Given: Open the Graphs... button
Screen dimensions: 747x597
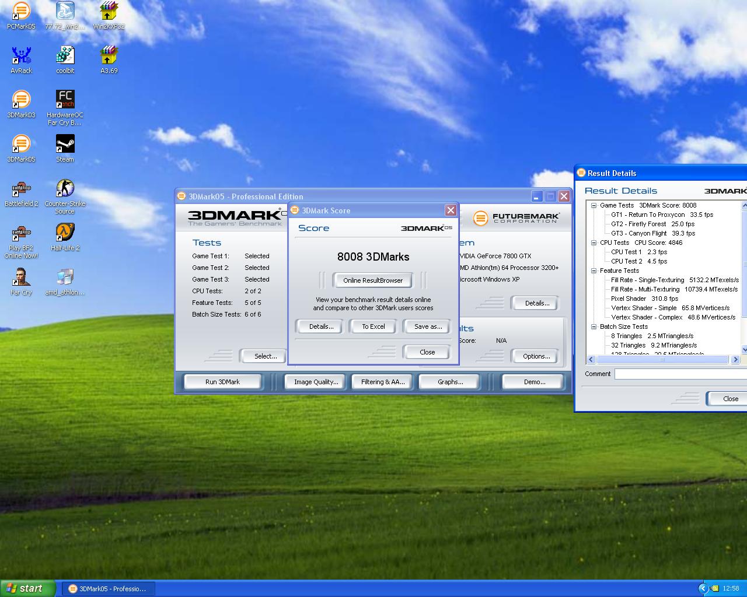Looking at the screenshot, I should [x=450, y=382].
